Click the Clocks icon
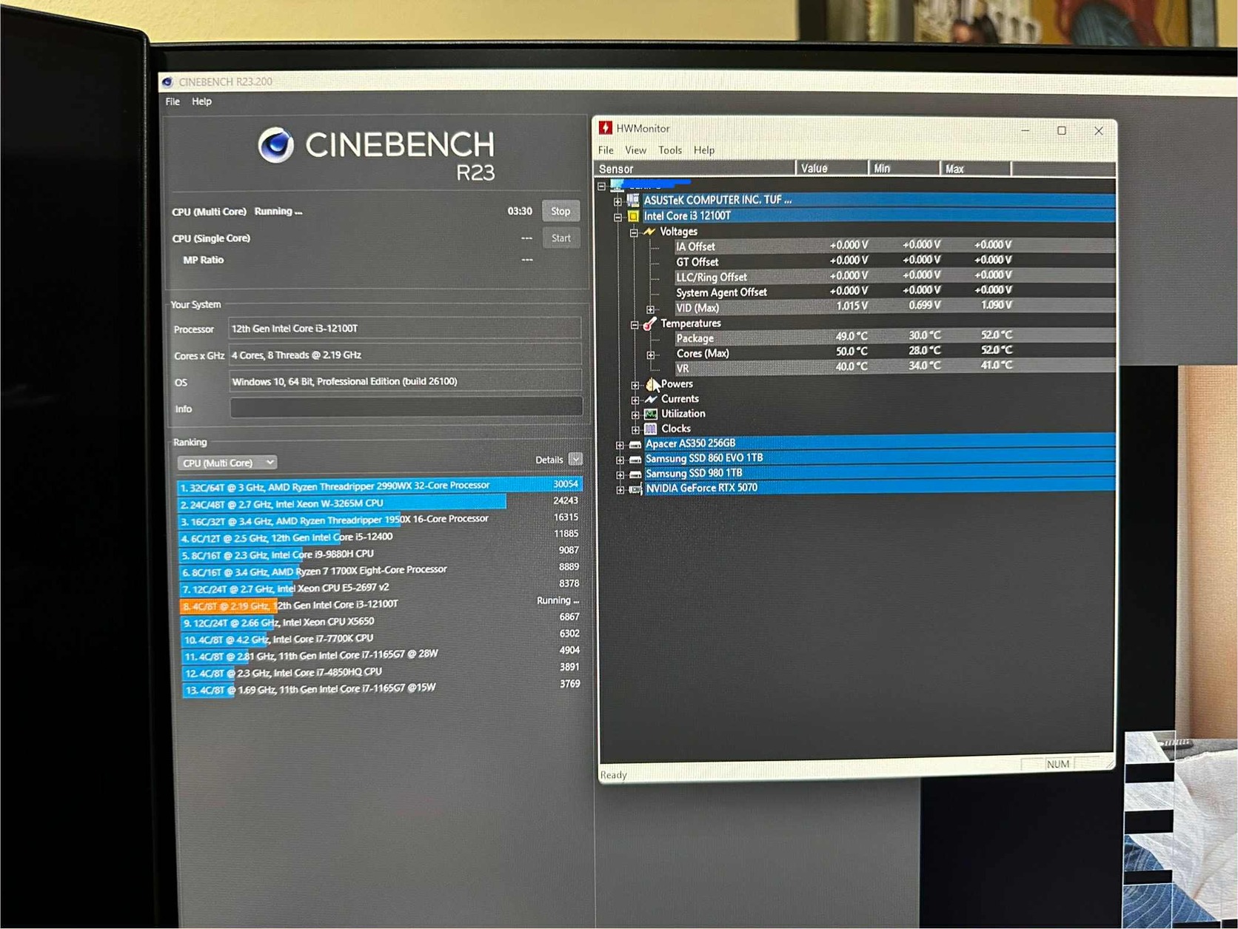Image resolution: width=1238 pixels, height=929 pixels. click(651, 429)
